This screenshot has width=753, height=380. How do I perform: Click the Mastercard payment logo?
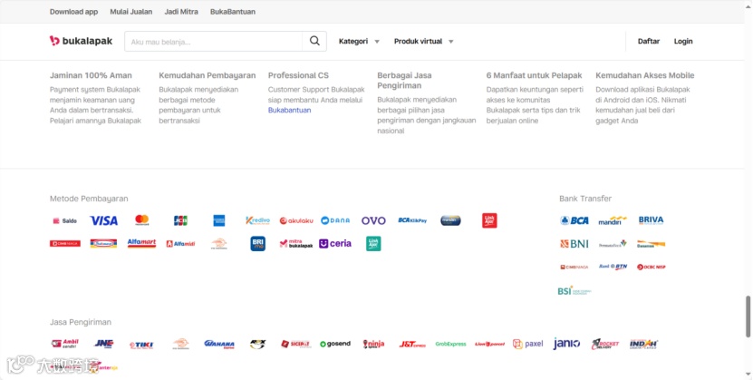pos(141,220)
